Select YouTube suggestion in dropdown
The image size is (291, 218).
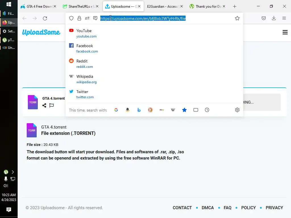pyautogui.click(x=154, y=33)
